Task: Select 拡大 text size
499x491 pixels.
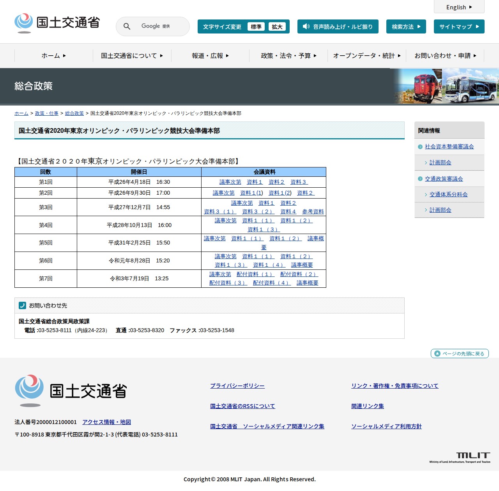Action: pyautogui.click(x=277, y=26)
